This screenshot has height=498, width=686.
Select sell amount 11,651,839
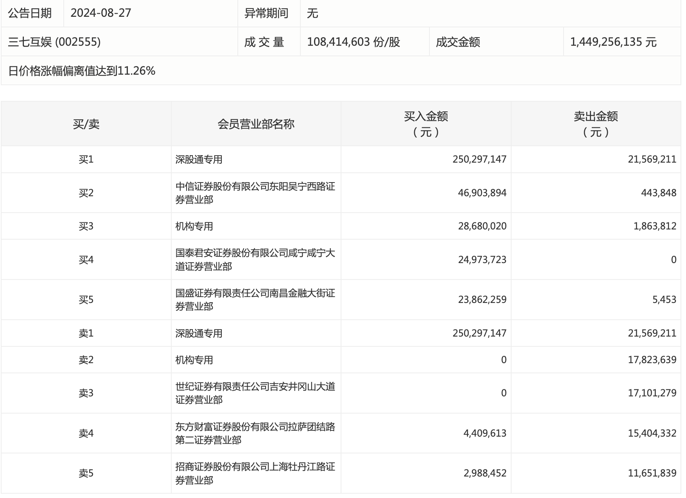tap(652, 473)
